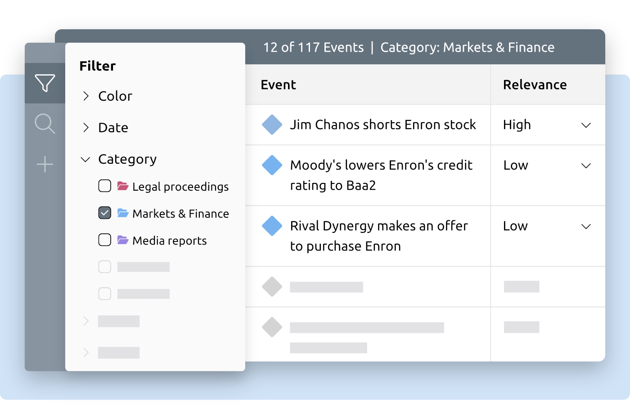Select the diamond marker for Jim Chanos event
The width and height of the screenshot is (630, 411).
(x=272, y=125)
